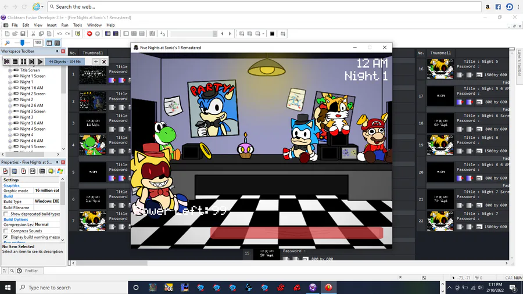Viewport: 523px width, 294px height.
Task: Click the Windows Start button
Action: 8,288
